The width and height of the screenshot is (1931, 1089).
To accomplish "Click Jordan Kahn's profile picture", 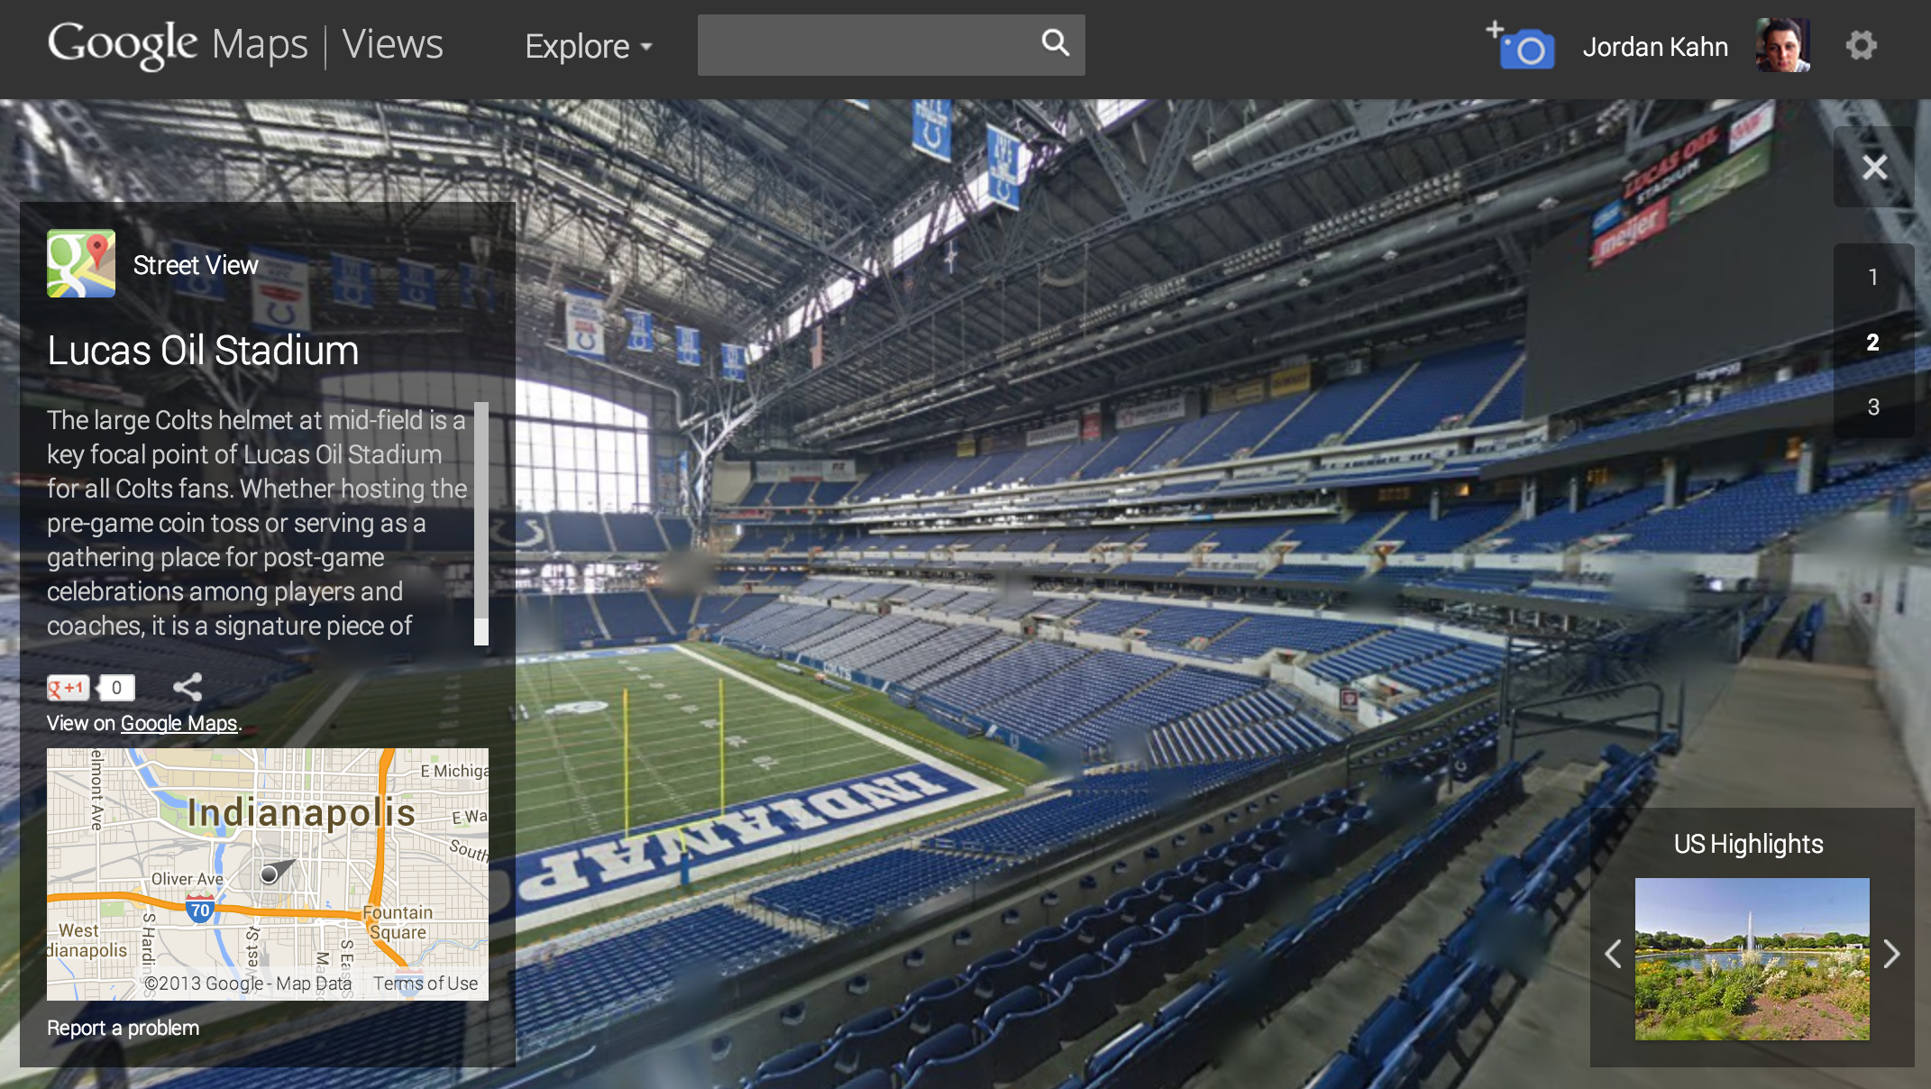I will (1782, 45).
